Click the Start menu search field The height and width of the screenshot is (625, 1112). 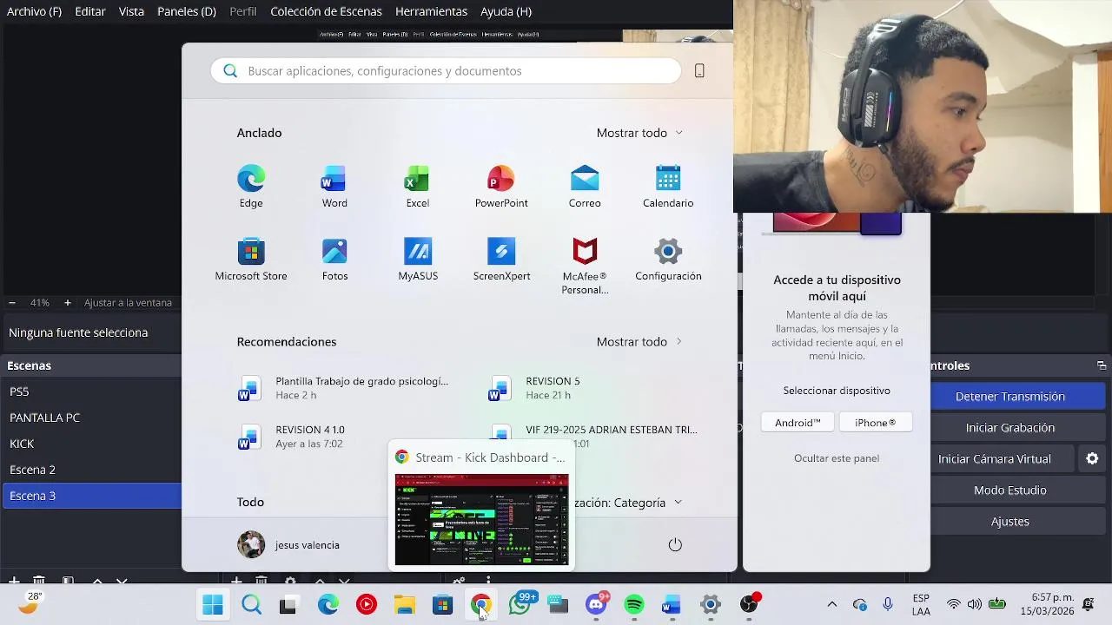[x=446, y=71]
